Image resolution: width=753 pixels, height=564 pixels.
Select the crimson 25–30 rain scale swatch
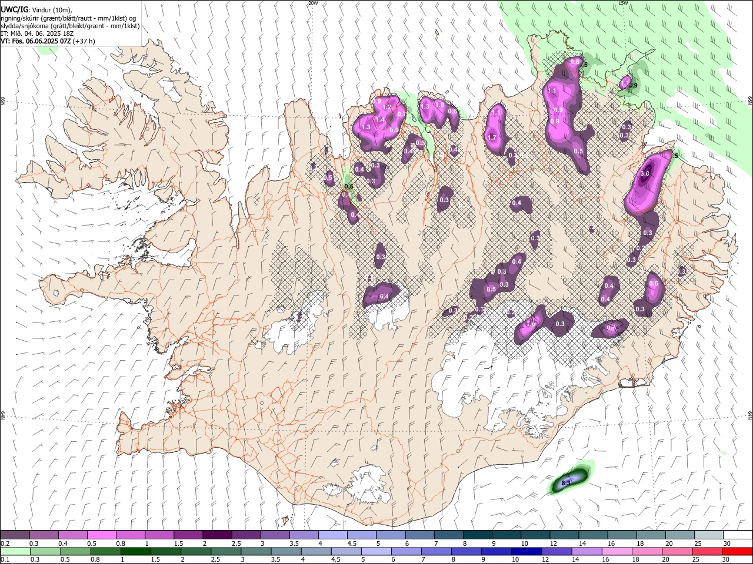707,551
